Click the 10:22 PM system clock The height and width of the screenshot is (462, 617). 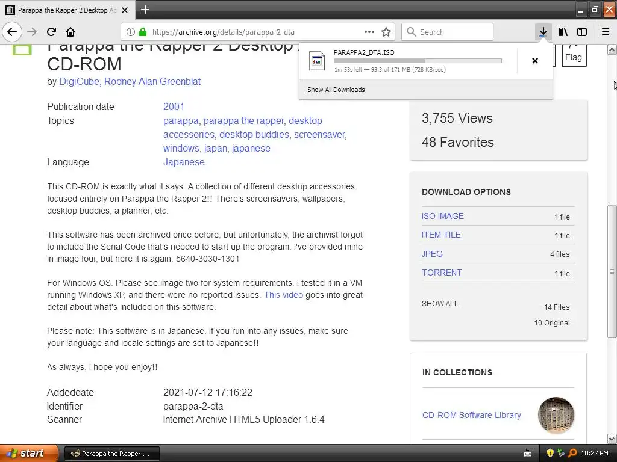595,454
